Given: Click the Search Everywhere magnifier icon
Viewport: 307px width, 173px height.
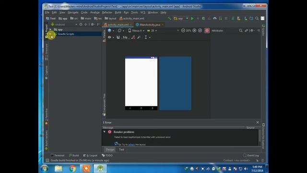Looking at the screenshot, I should (x=257, y=18).
